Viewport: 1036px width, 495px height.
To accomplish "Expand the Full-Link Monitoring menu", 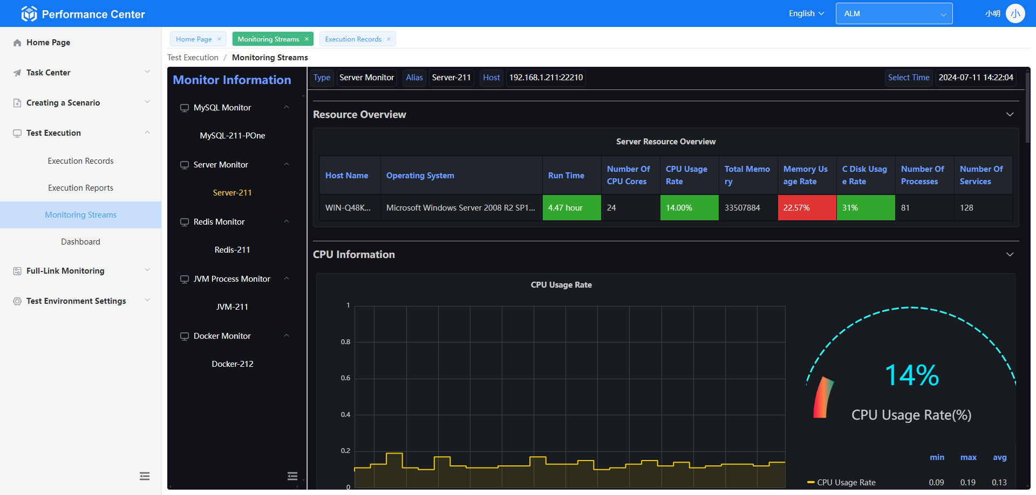I will tap(147, 270).
